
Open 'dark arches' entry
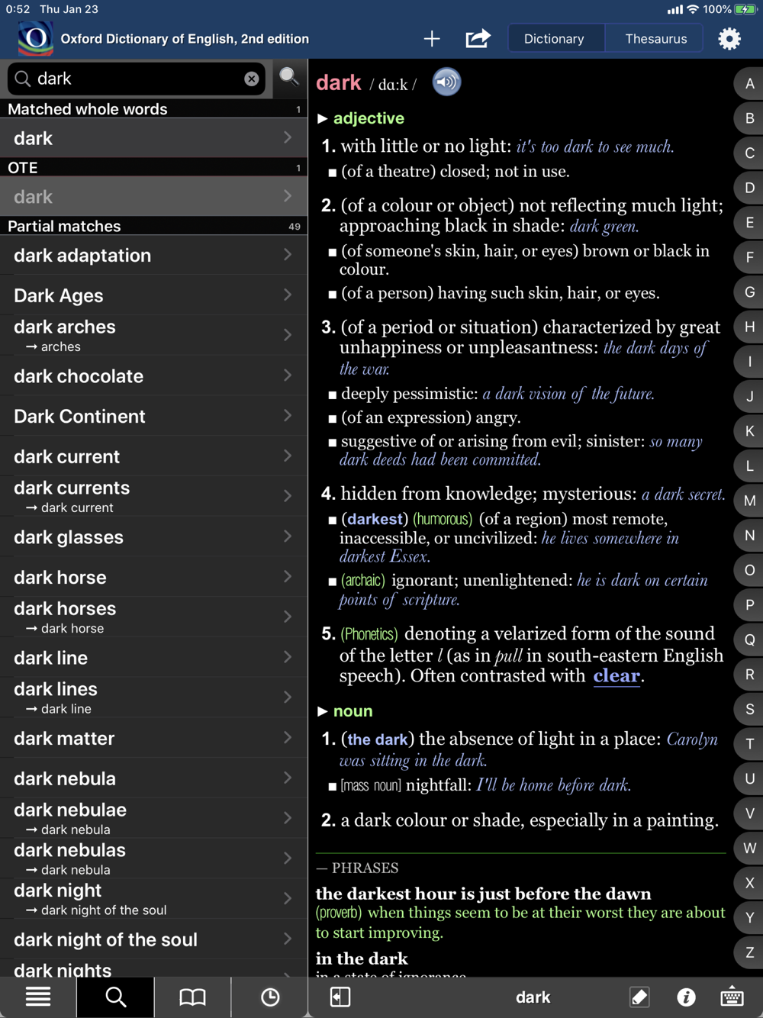click(x=153, y=335)
